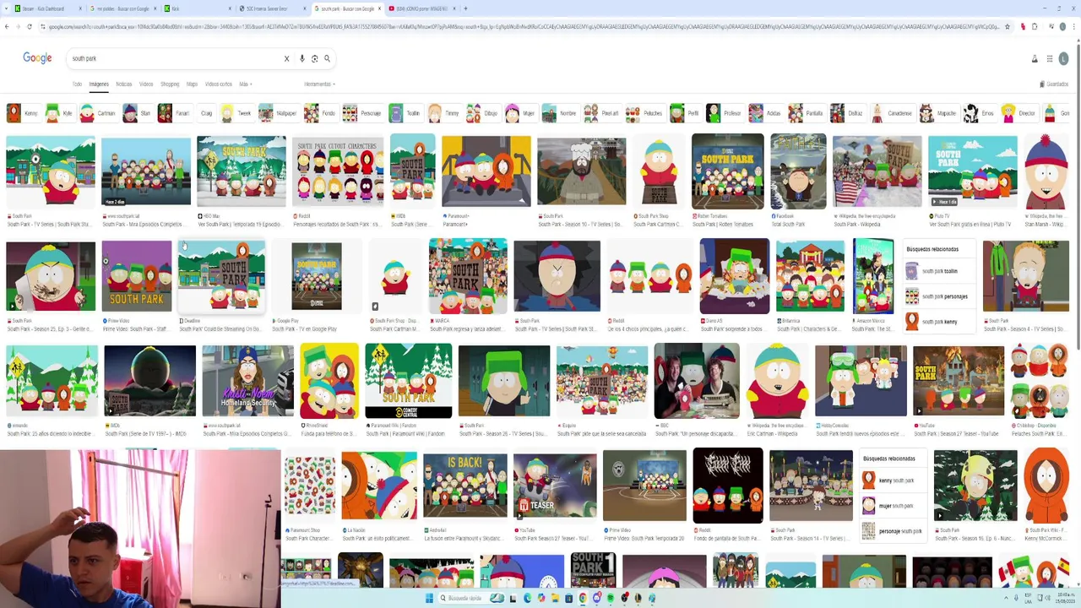Image resolution: width=1081 pixels, height=608 pixels.
Task: Filter images by the Stan chip
Action: pos(138,113)
